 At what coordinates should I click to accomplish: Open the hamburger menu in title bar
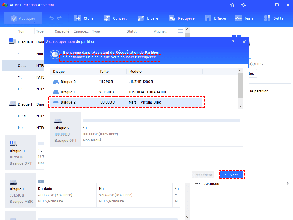pos(255,5)
